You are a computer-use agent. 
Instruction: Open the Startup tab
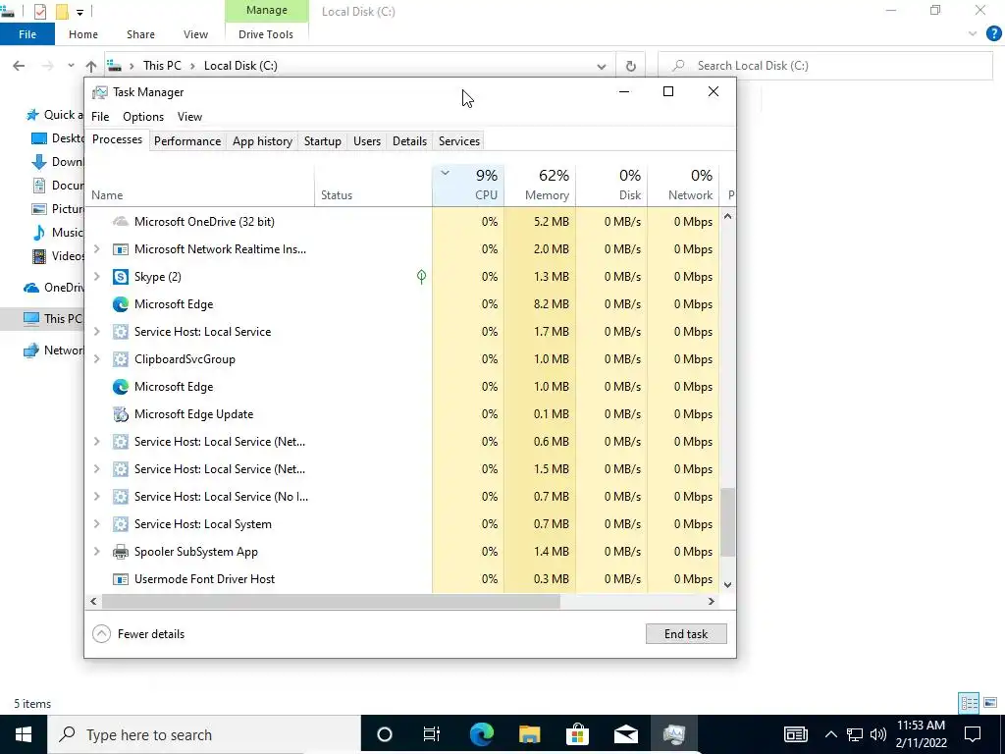322,141
